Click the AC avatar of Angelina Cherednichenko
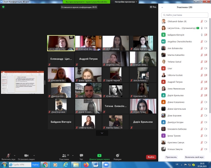The image size is (211, 168). coord(164,42)
